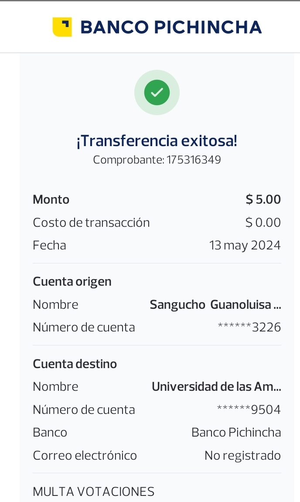Click the MULTA VOTACIONES description text
This screenshot has height=502, width=300.
pyautogui.click(x=94, y=492)
